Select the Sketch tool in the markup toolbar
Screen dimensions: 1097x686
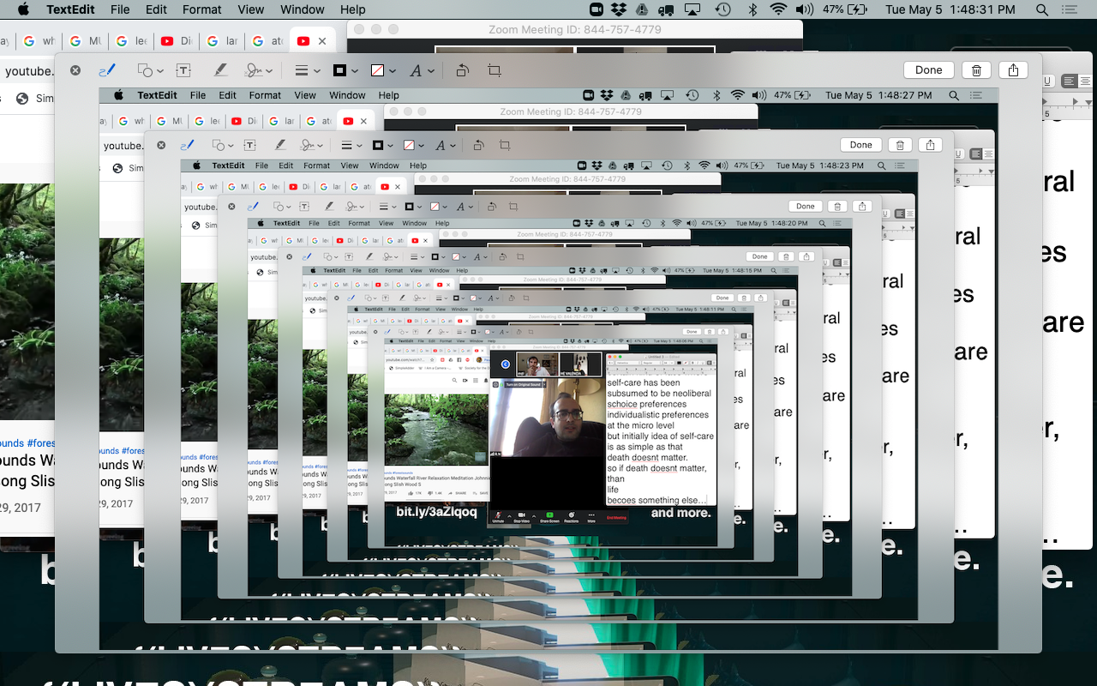[105, 69]
